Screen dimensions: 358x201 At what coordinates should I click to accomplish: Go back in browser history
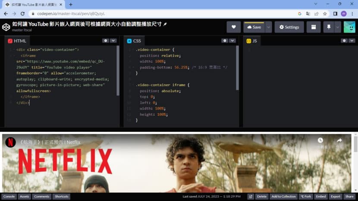pos(6,14)
